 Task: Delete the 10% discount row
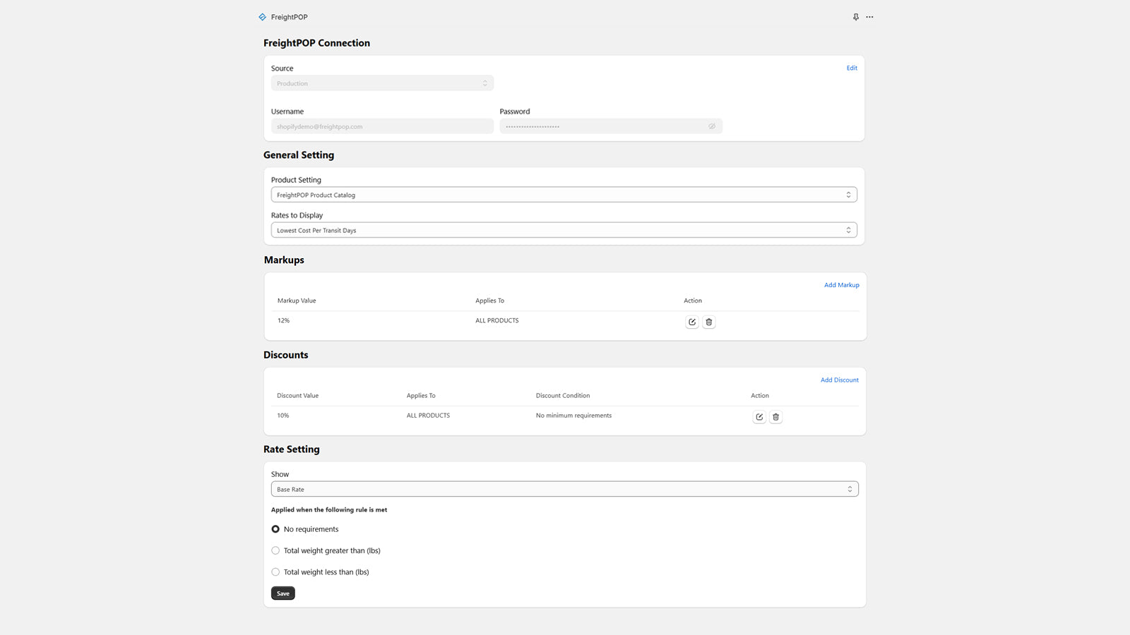(775, 417)
